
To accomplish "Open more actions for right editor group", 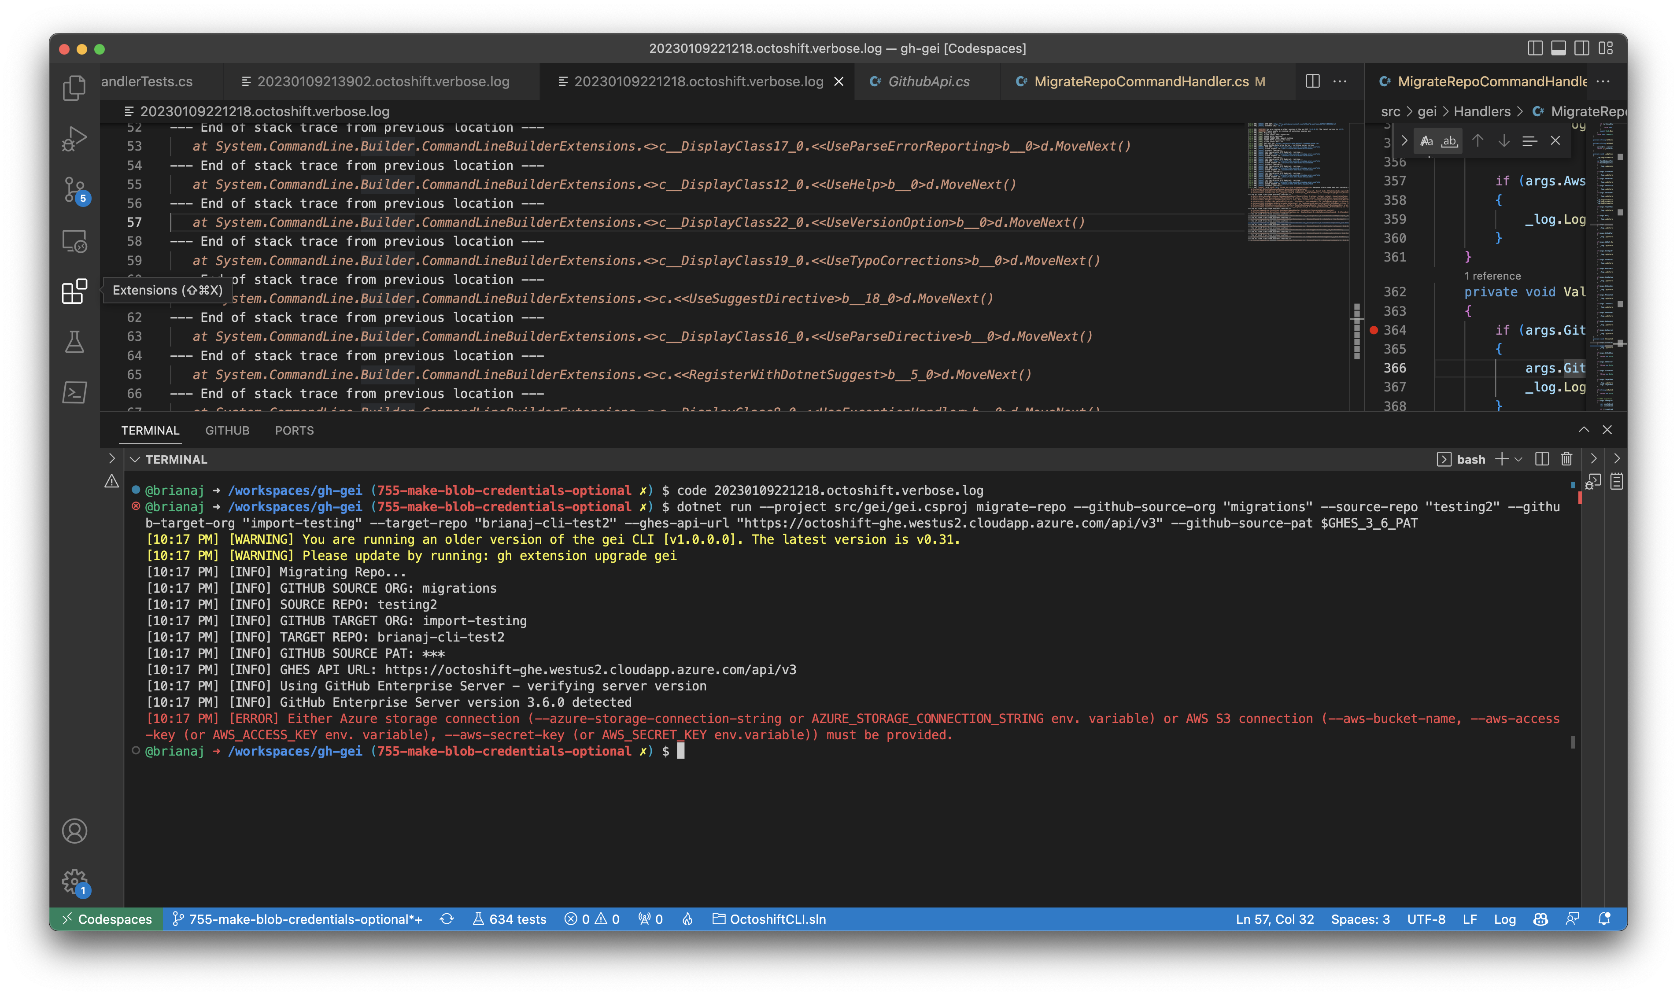I will (x=1603, y=81).
